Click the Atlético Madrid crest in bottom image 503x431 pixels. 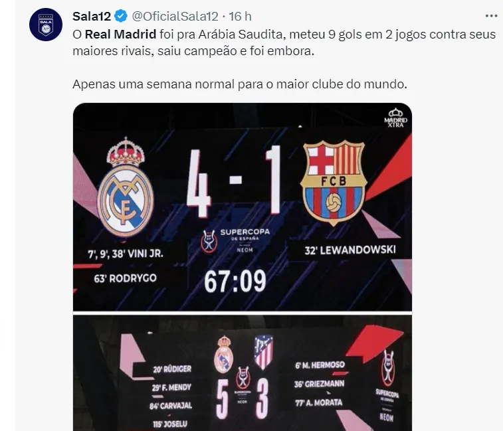tap(263, 352)
